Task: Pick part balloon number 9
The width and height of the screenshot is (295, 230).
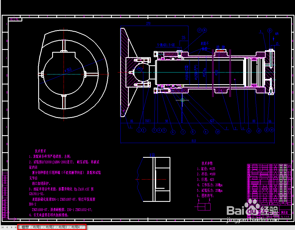Action: pos(205,132)
